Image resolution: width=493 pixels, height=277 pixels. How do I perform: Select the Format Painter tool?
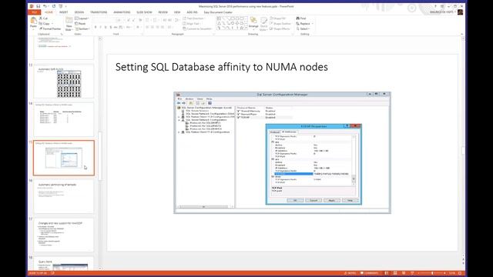[50, 28]
